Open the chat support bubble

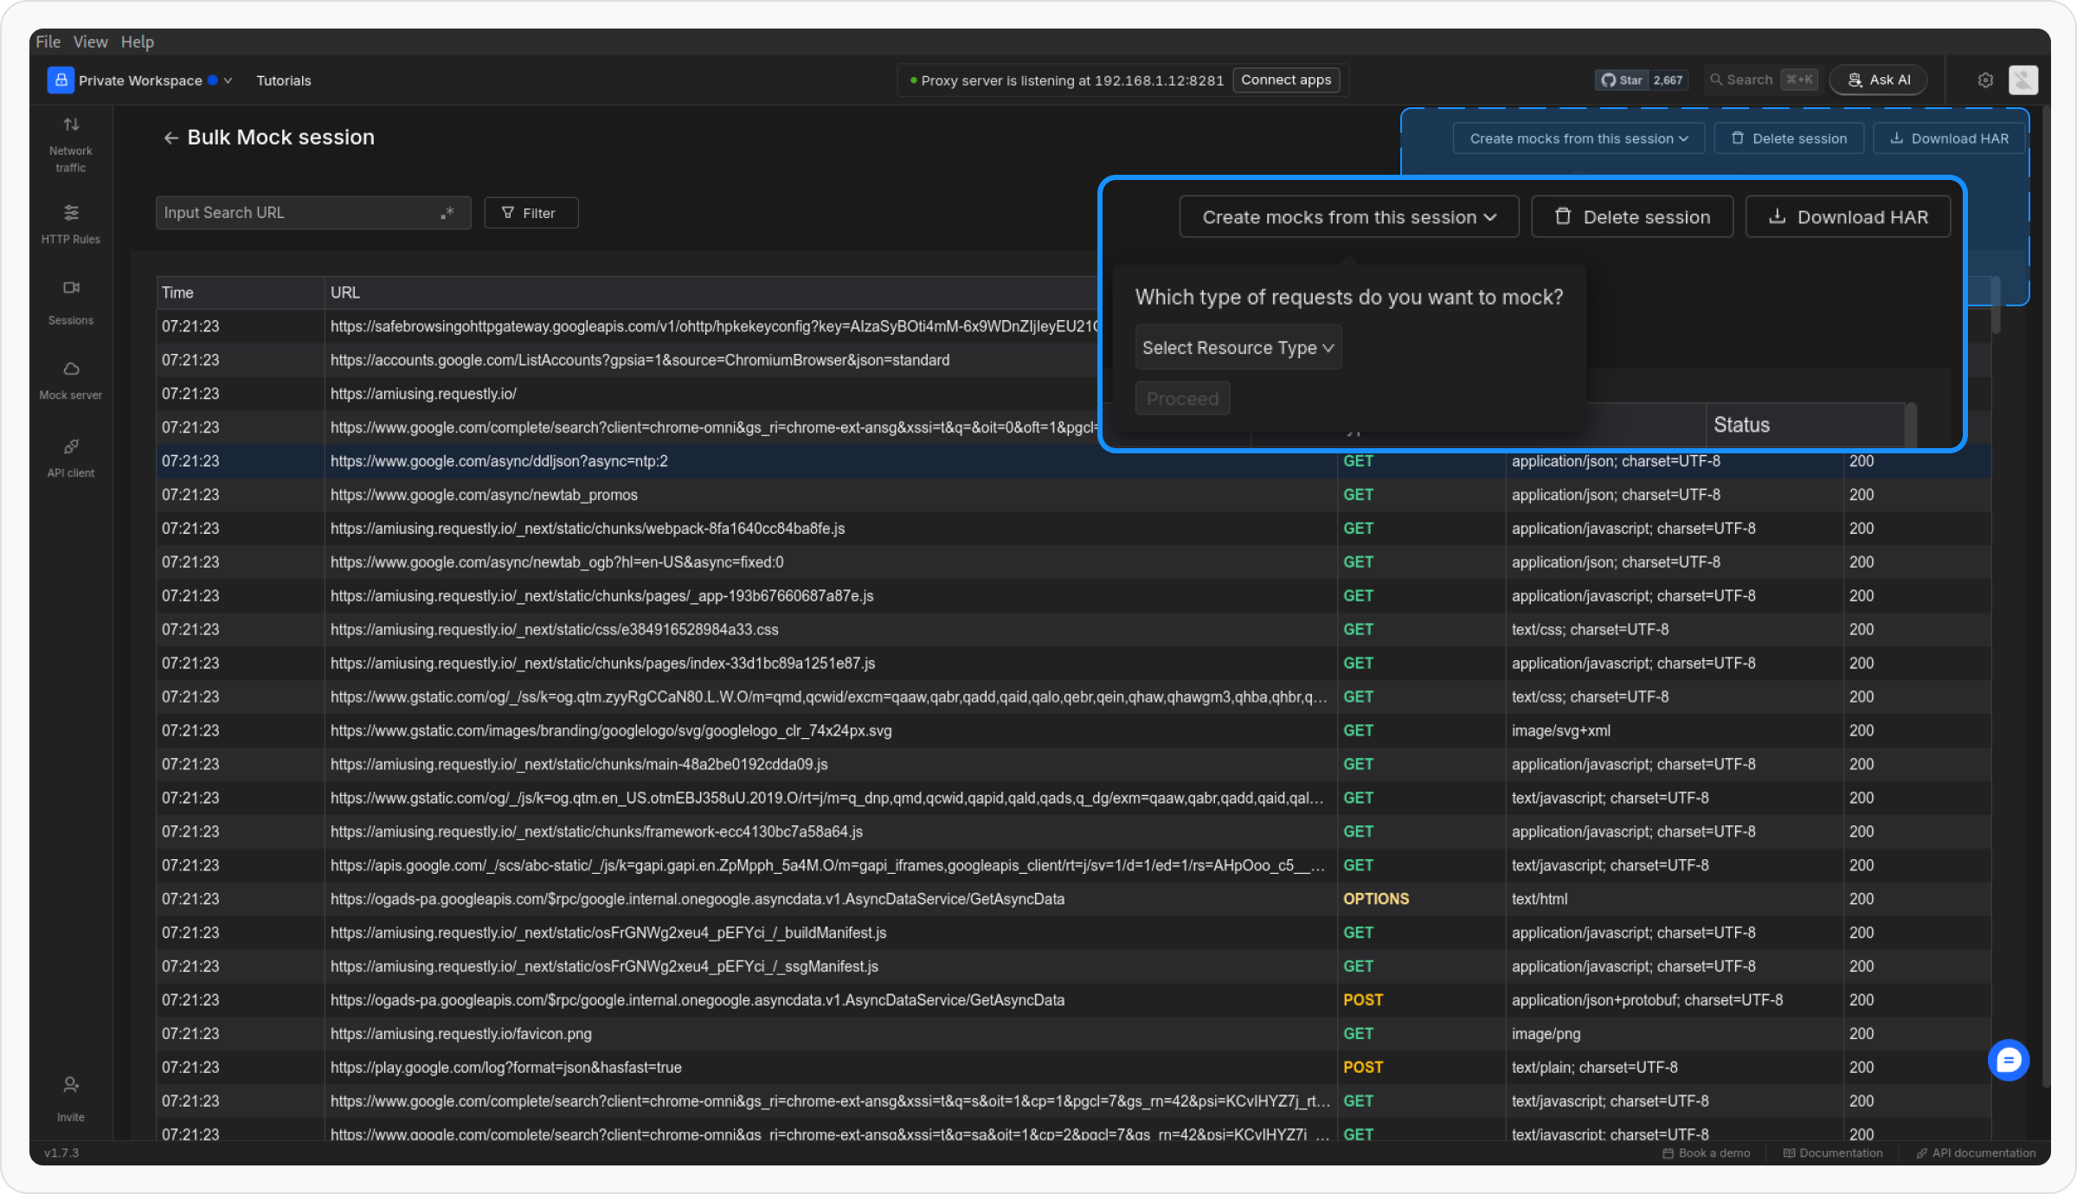[2008, 1061]
